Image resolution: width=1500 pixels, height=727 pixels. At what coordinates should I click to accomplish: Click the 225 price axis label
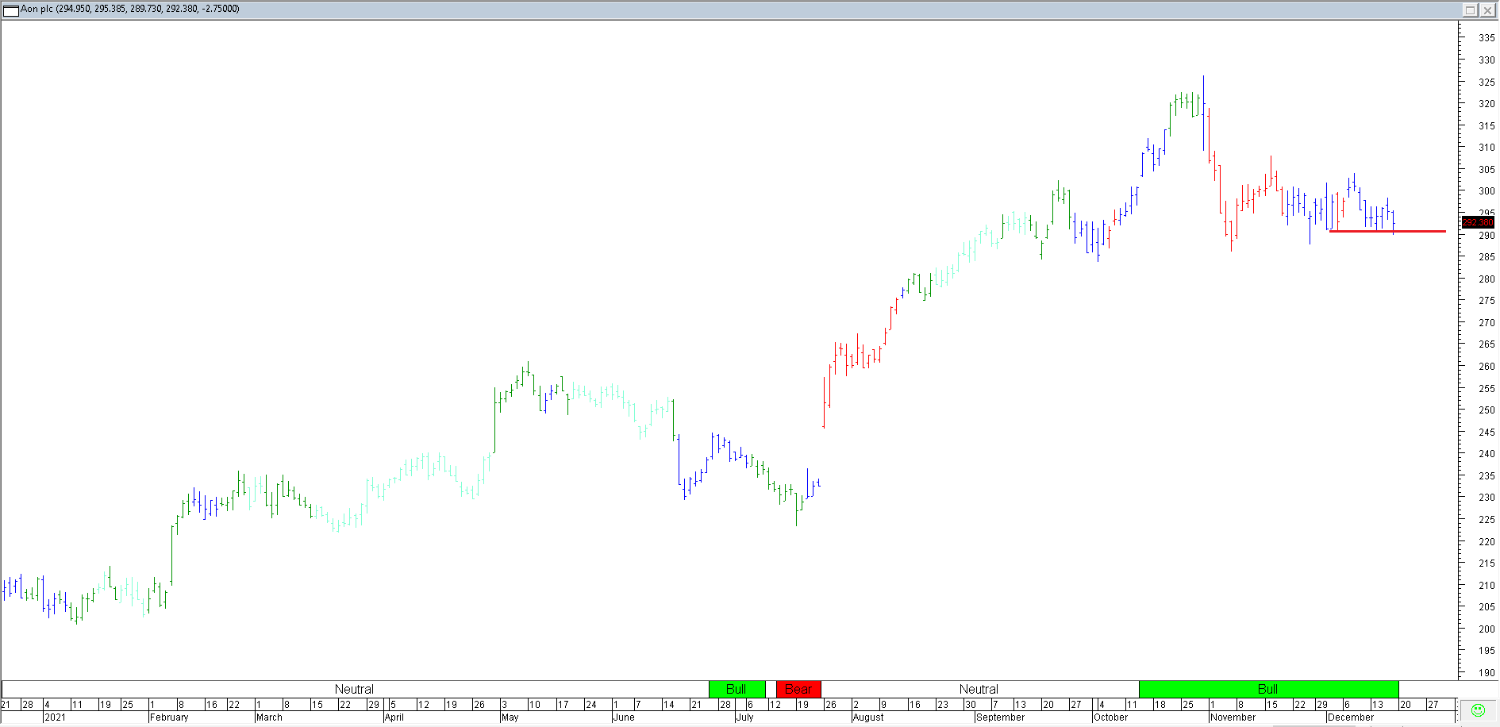[x=1487, y=520]
